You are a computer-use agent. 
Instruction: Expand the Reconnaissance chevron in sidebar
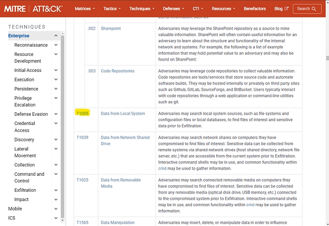coord(56,45)
